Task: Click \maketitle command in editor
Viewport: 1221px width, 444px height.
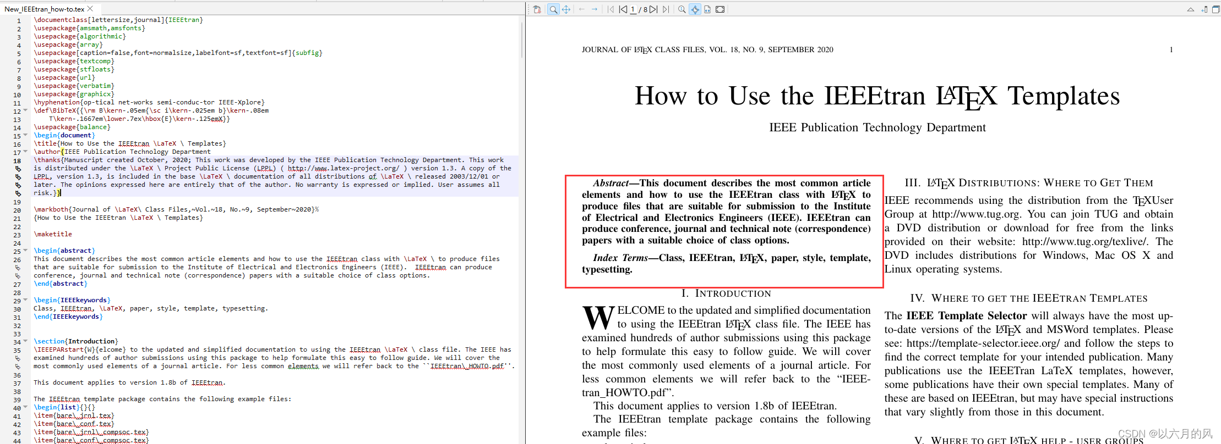Action: 53,234
